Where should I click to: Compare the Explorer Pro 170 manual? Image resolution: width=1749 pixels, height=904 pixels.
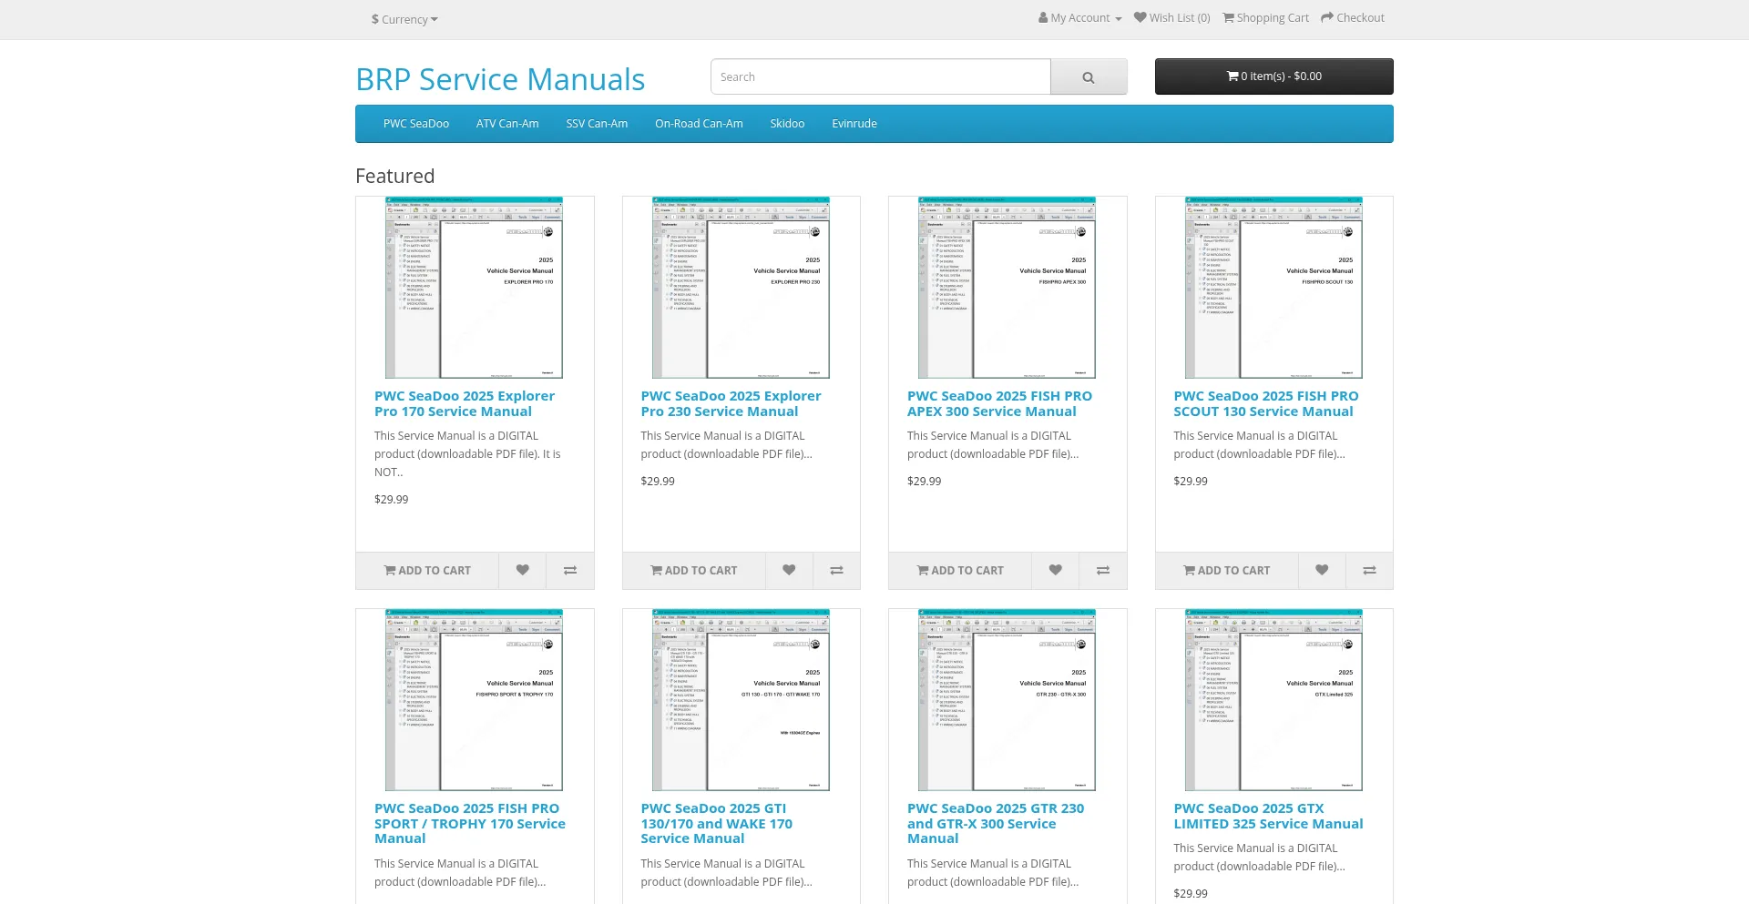pos(569,570)
